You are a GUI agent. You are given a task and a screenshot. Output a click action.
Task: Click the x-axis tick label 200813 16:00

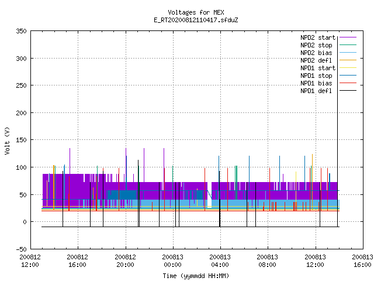362,261
